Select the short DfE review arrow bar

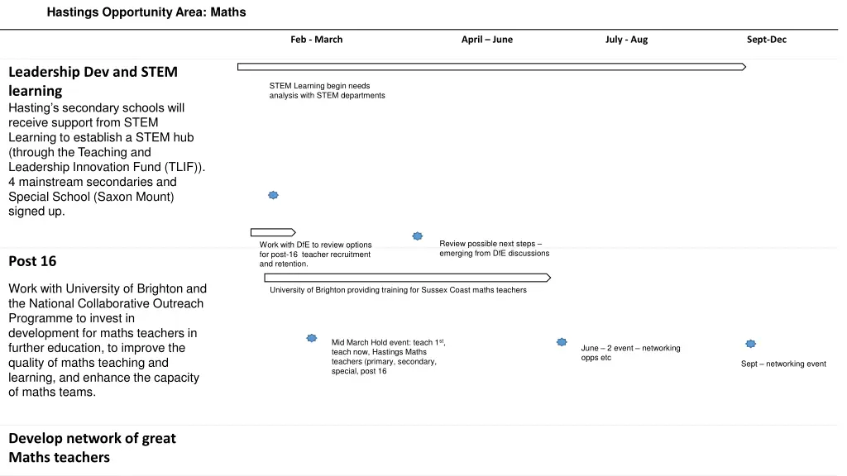272,233
